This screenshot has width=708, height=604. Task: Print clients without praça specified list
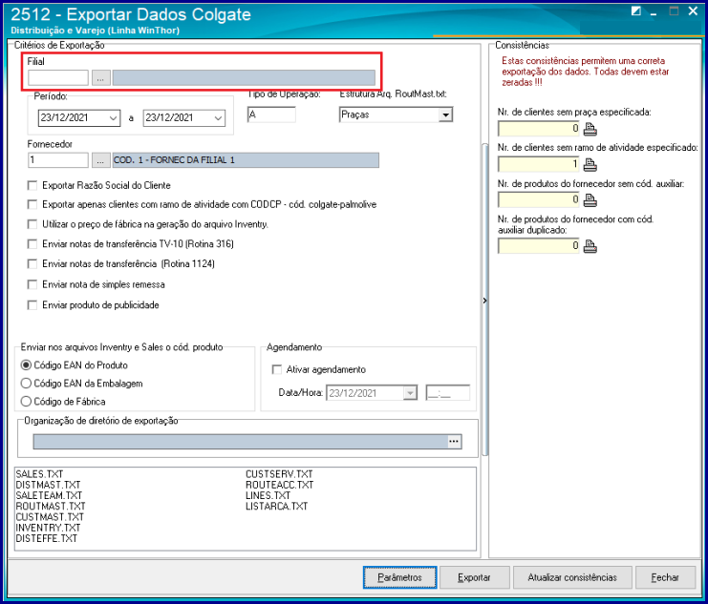(x=590, y=130)
